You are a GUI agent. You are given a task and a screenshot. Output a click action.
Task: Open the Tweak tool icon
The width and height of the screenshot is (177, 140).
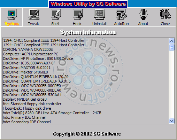point(34,14)
